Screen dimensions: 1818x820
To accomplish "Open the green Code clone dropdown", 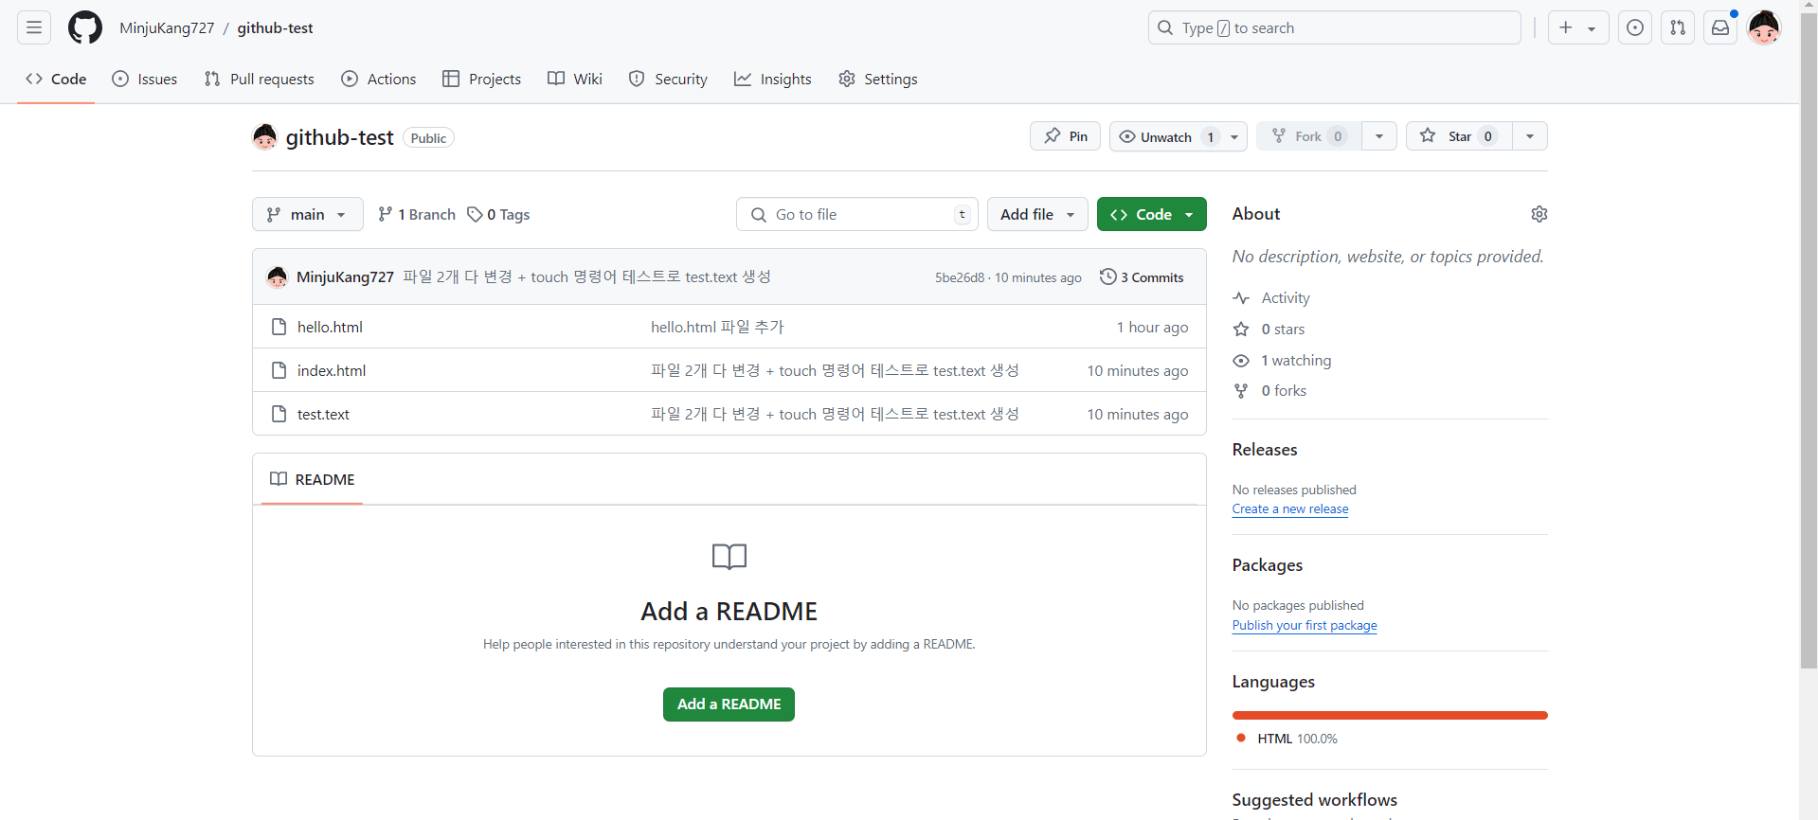I will (x=1151, y=214).
